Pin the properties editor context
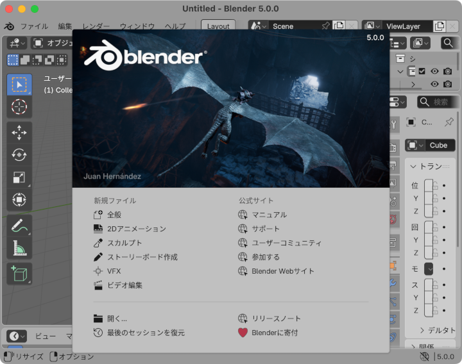Viewport: 462px width, 364px height. pyautogui.click(x=449, y=122)
